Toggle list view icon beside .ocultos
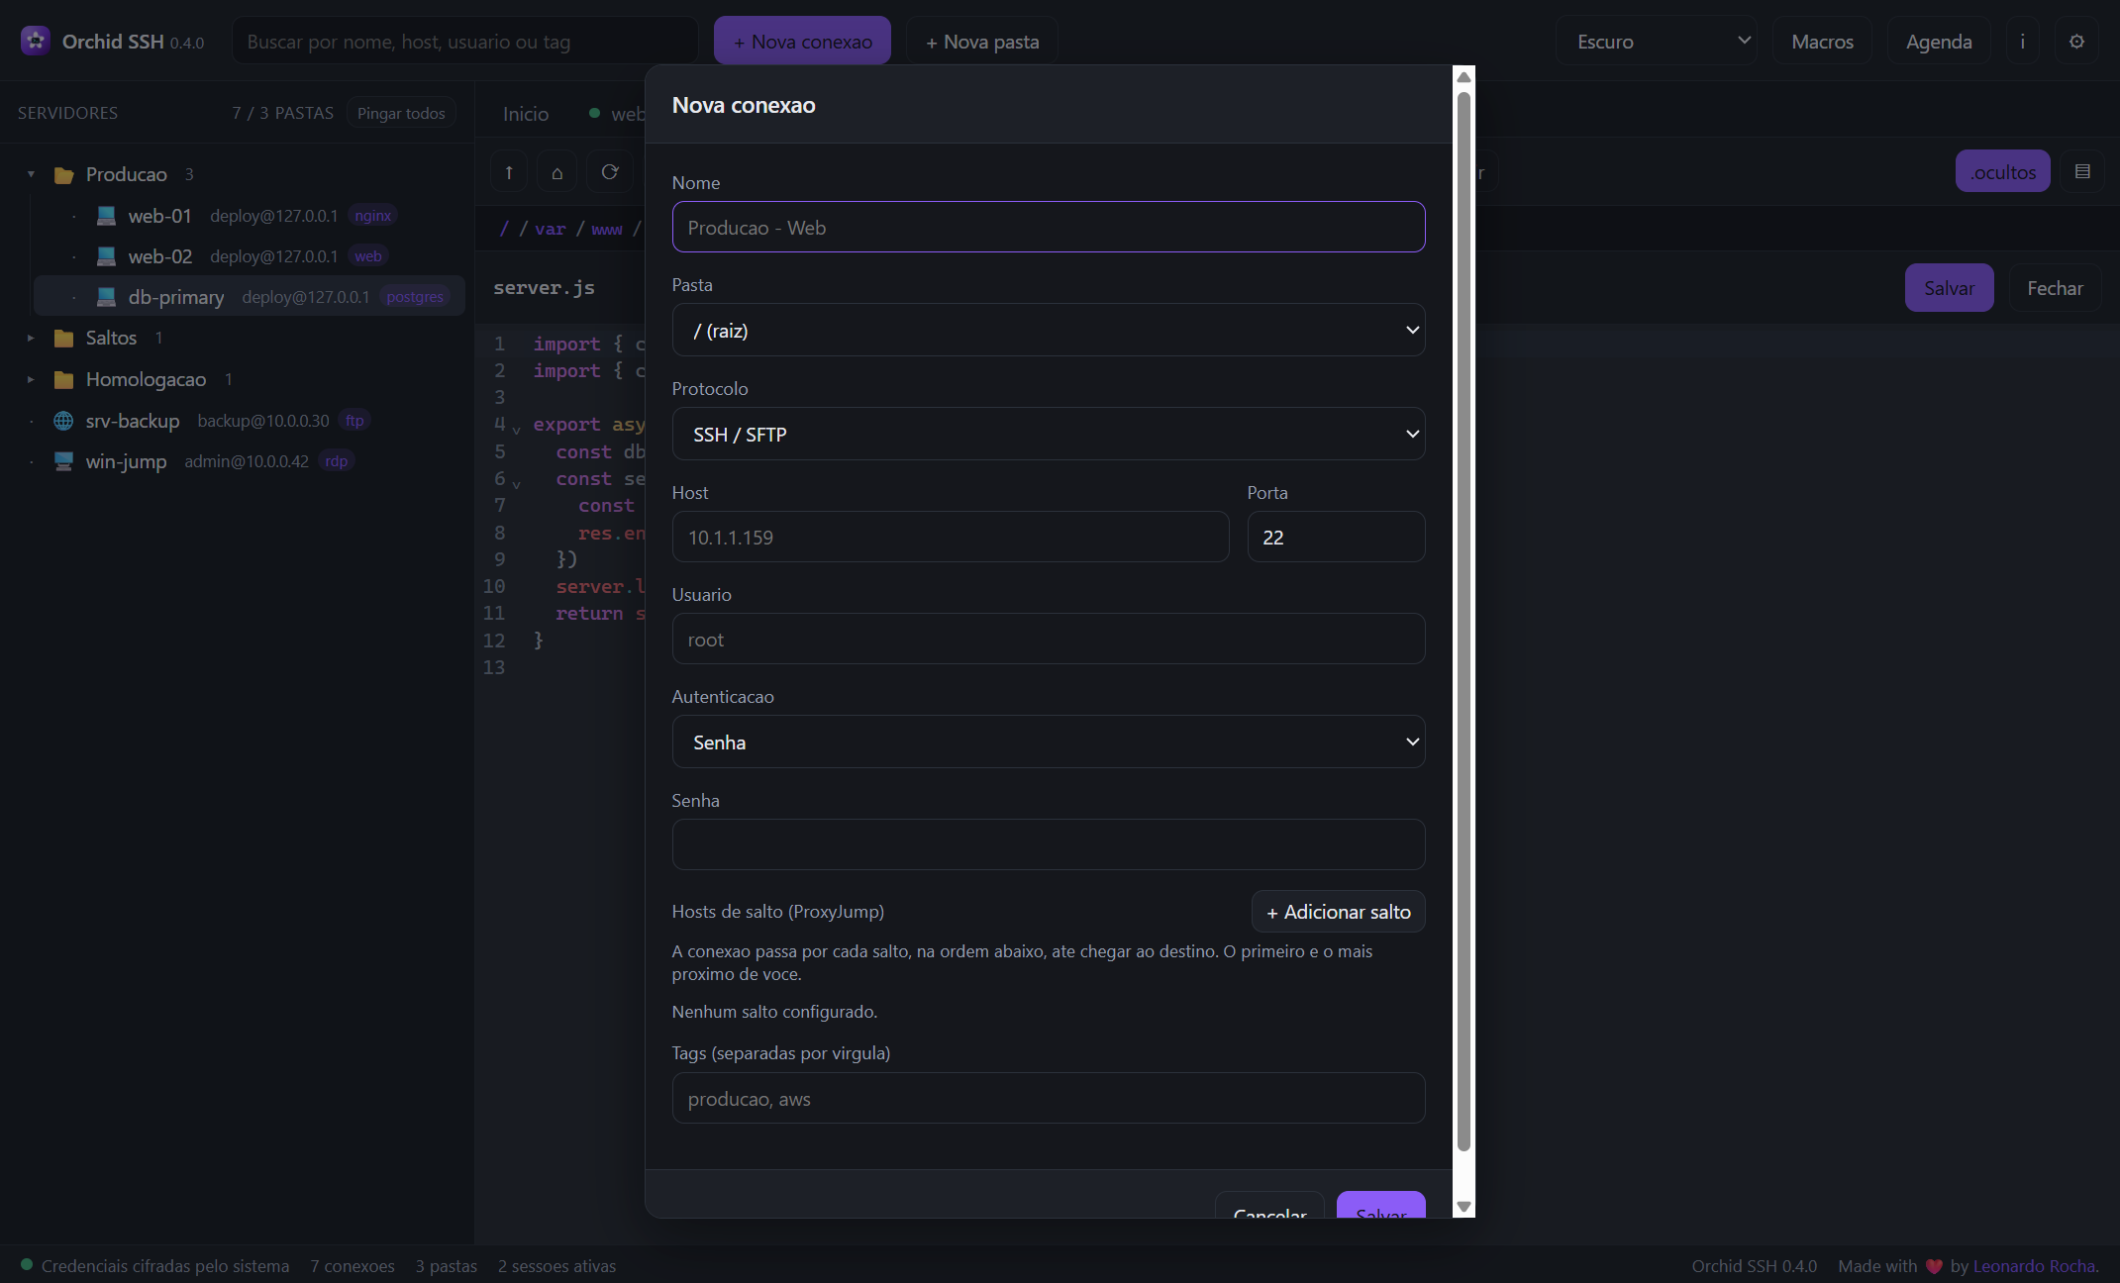The width and height of the screenshot is (2120, 1283). (x=2082, y=171)
